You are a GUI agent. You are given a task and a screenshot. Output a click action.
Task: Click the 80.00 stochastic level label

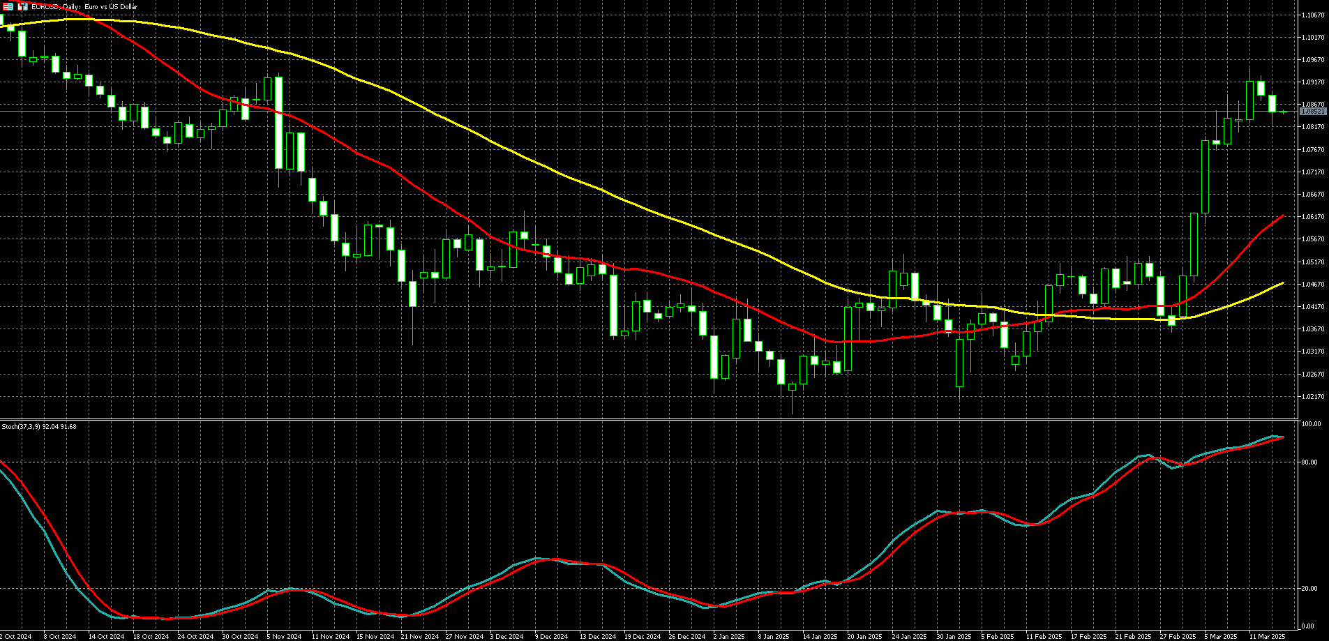1311,462
